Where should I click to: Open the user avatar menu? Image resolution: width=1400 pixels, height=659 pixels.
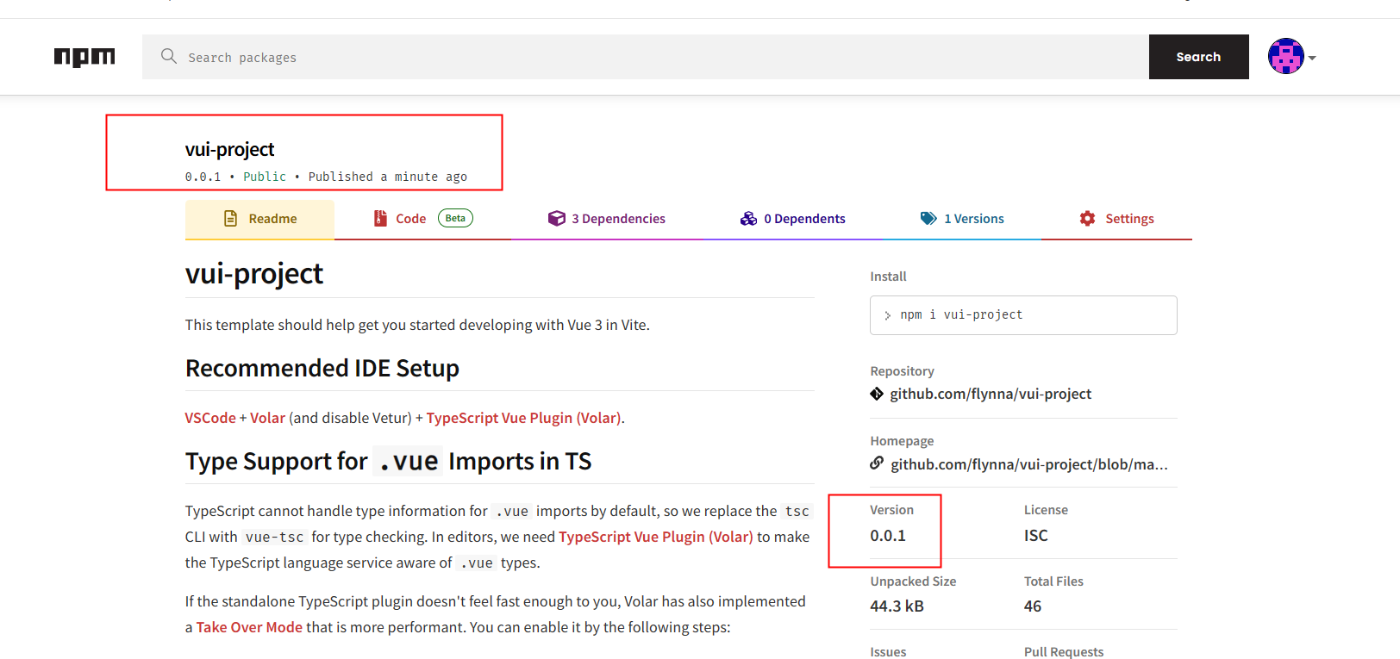[1285, 57]
